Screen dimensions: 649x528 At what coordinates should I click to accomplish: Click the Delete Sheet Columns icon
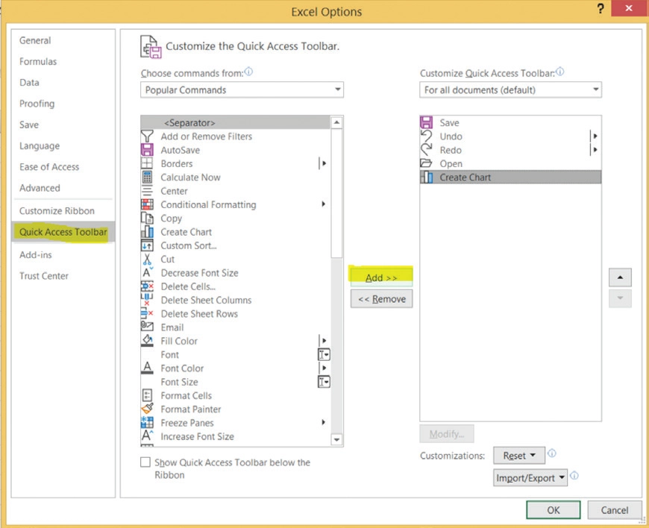(147, 300)
